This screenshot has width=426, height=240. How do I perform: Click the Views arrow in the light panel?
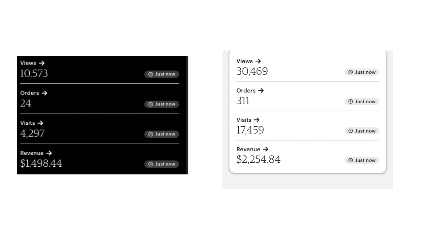click(x=258, y=61)
